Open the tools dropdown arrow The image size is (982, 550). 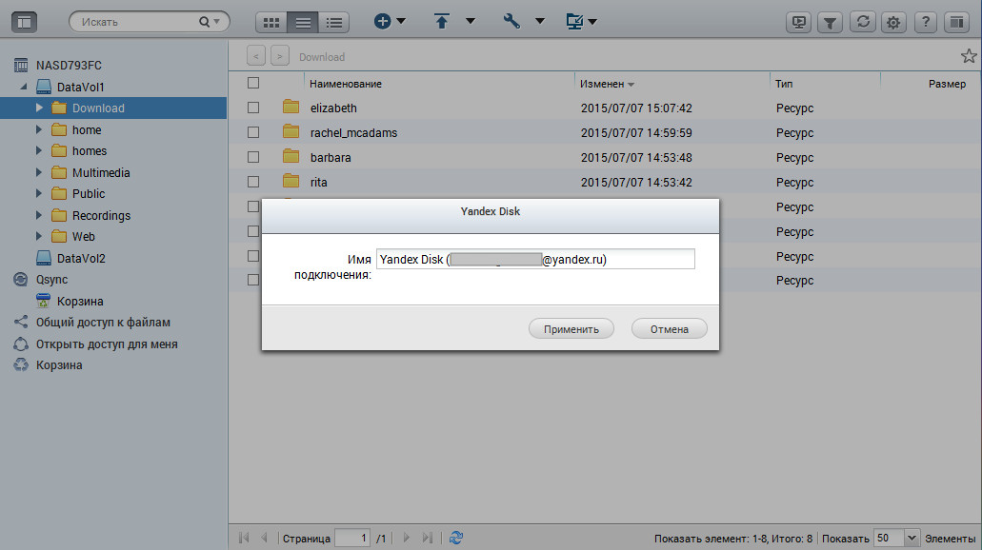[540, 21]
